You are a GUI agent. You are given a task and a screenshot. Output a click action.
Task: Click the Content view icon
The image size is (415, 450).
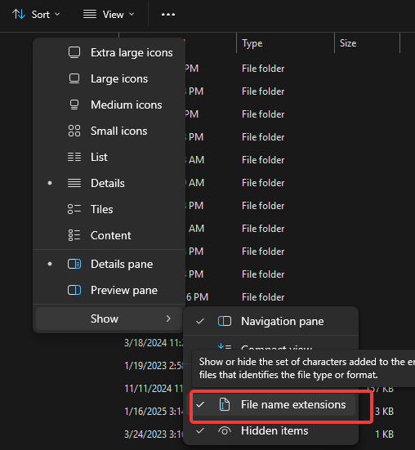[74, 236]
